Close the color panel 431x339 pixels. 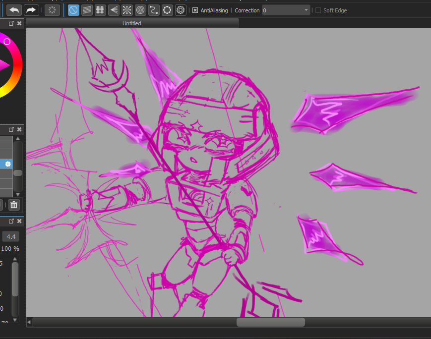(19, 23)
